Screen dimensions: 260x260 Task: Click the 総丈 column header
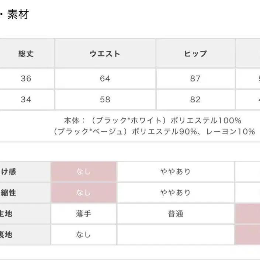[x=26, y=54]
